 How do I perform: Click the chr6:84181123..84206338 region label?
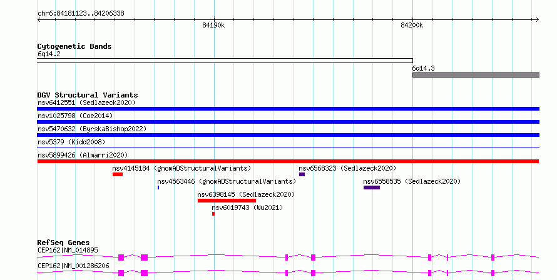pos(81,14)
